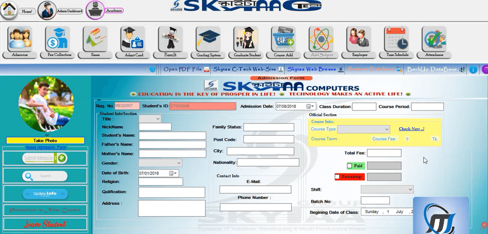Click the NickName input field
The image size is (488, 234).
tap(155, 127)
